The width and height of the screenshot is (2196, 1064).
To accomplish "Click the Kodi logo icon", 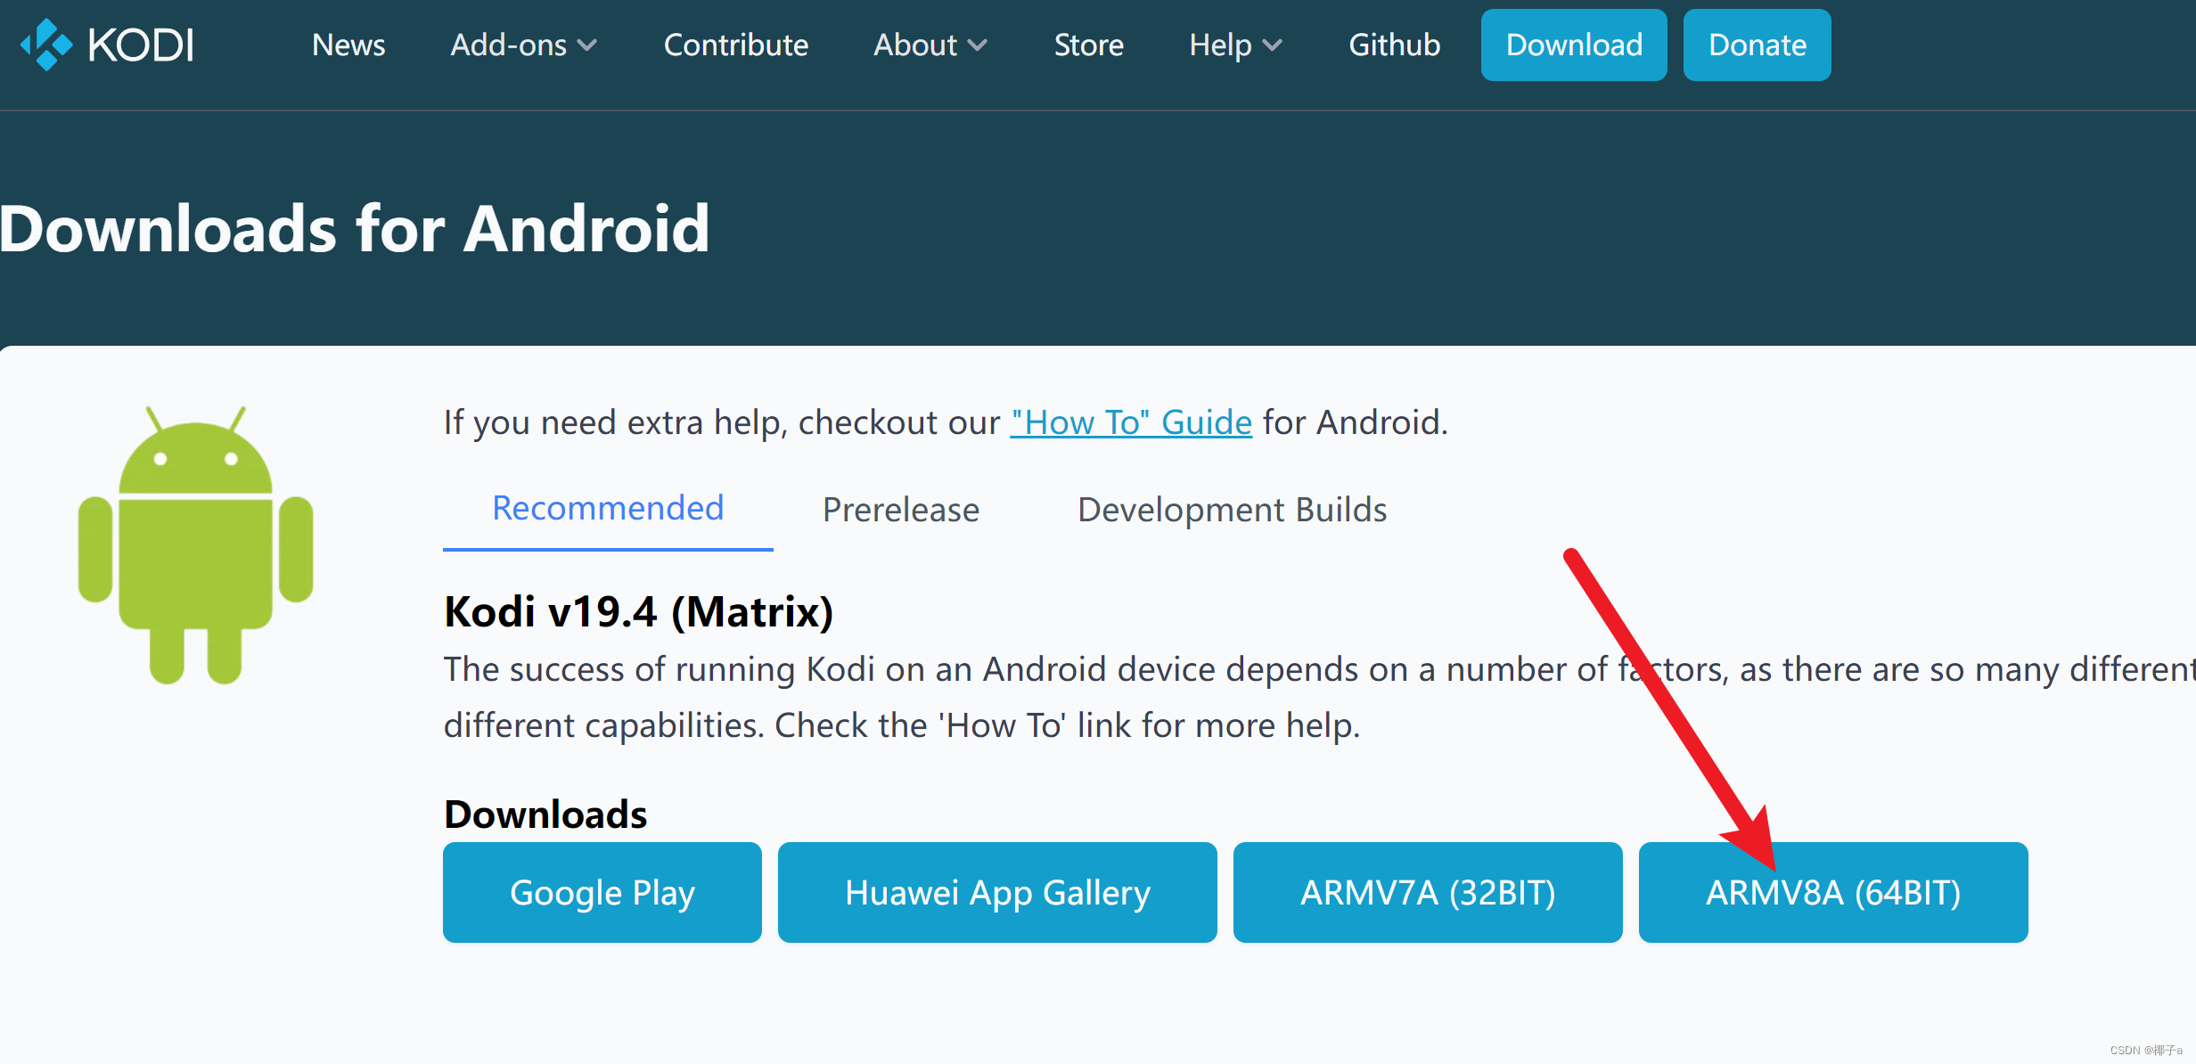I will tap(46, 45).
